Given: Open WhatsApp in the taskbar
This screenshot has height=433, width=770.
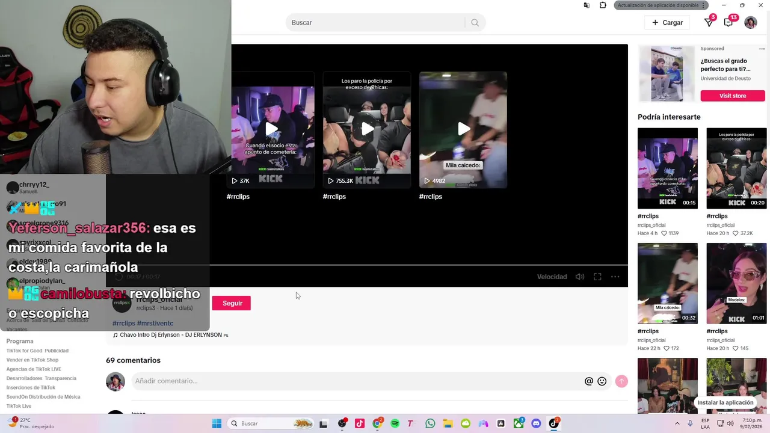Looking at the screenshot, I should [x=430, y=423].
